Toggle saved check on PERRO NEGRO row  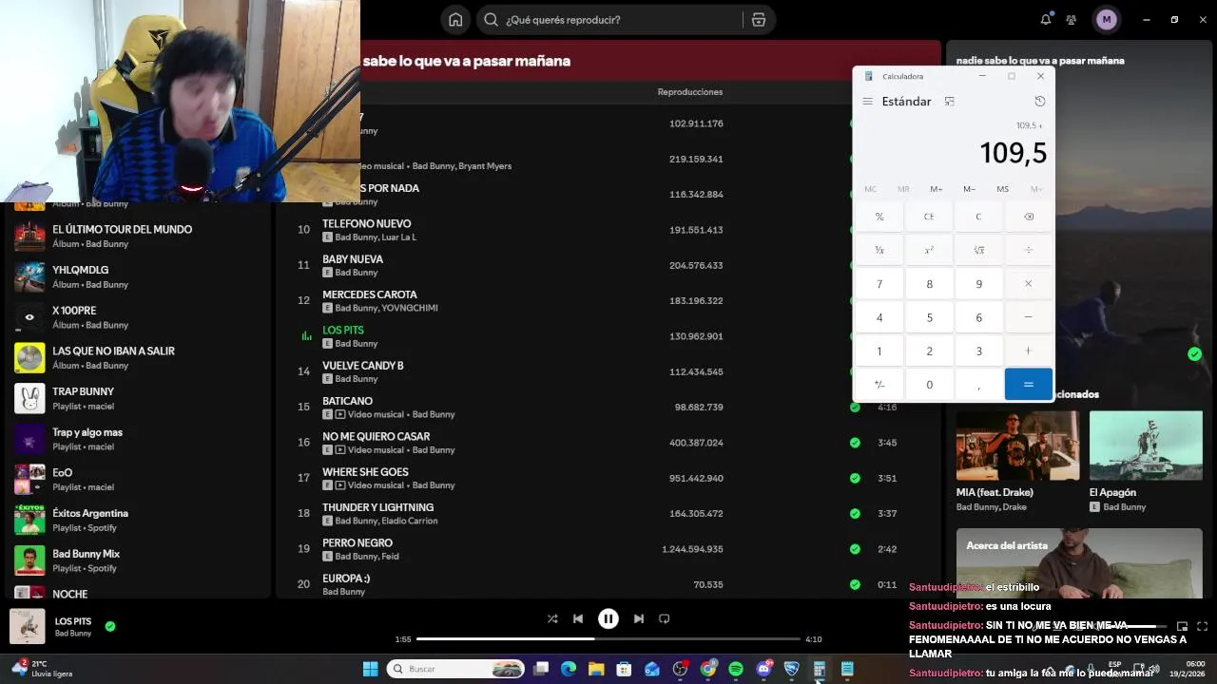point(855,549)
